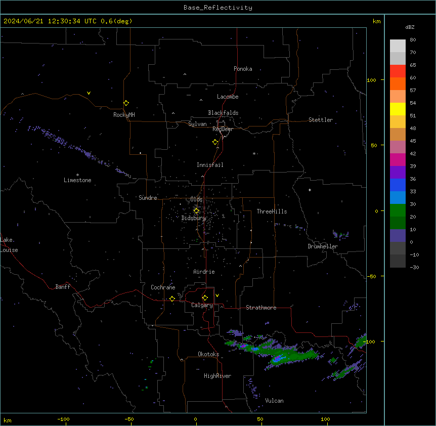This screenshot has width=436, height=426.
Task: Select the Lacombe city label
Action: coord(228,97)
